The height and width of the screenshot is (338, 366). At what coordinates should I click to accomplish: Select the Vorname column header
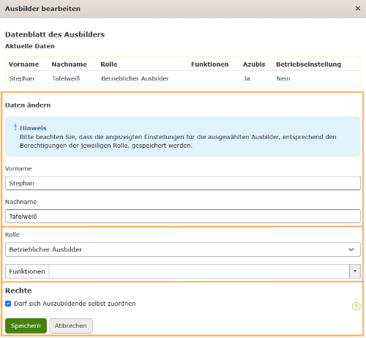click(23, 64)
